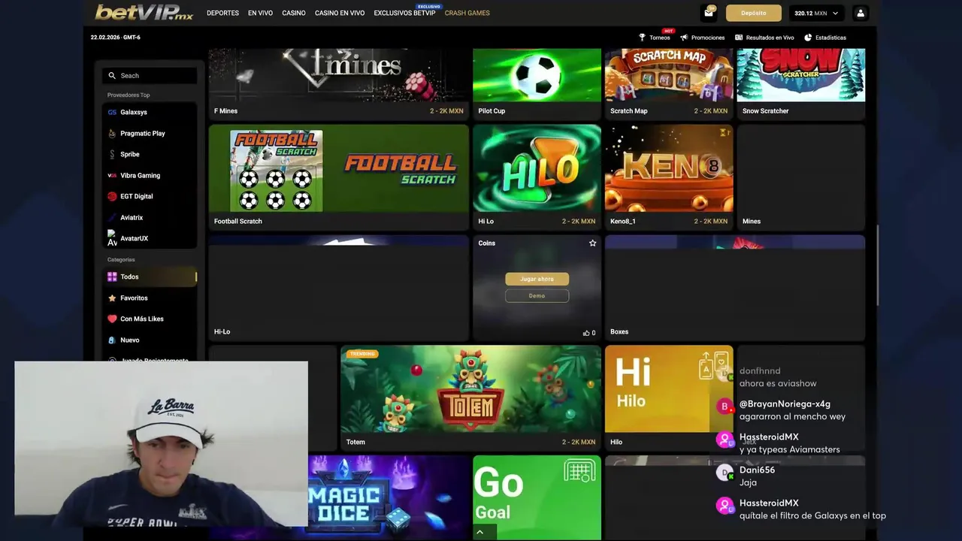The image size is (962, 541).
Task: Favorite the Coins game with star
Action: tap(592, 243)
